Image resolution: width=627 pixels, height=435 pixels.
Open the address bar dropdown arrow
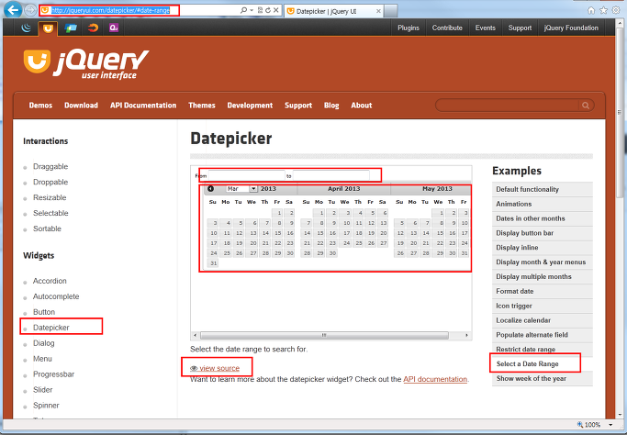252,10
